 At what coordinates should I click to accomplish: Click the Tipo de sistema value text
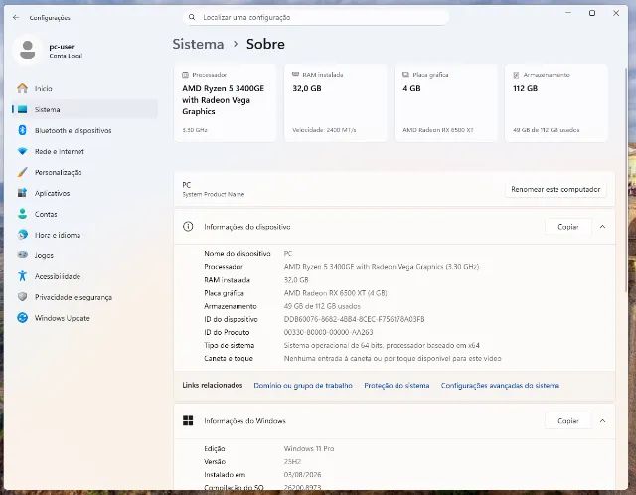click(x=382, y=345)
